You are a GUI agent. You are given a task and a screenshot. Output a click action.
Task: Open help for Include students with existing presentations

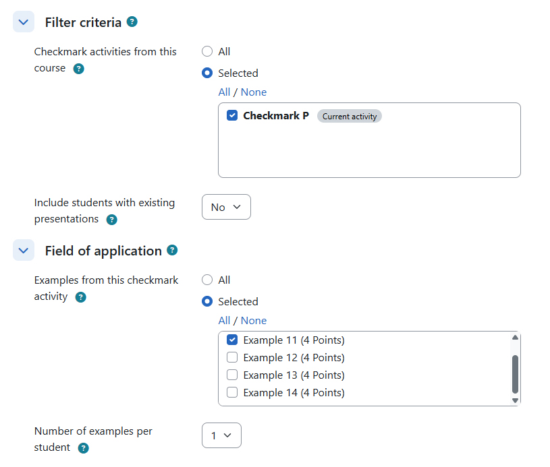(111, 220)
